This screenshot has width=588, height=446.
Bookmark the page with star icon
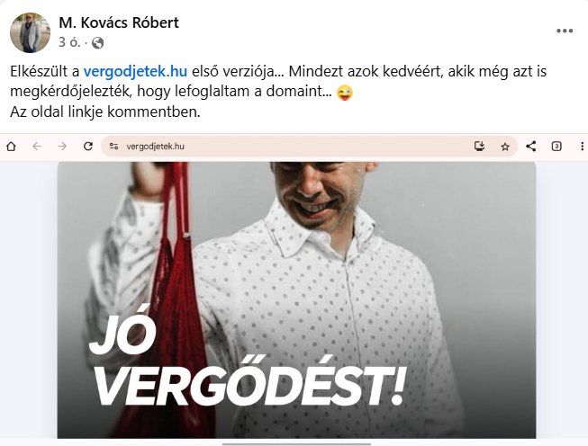tap(505, 147)
